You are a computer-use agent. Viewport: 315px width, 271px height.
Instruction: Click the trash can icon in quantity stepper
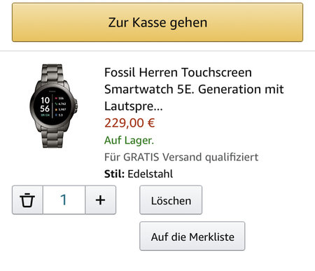point(27,200)
